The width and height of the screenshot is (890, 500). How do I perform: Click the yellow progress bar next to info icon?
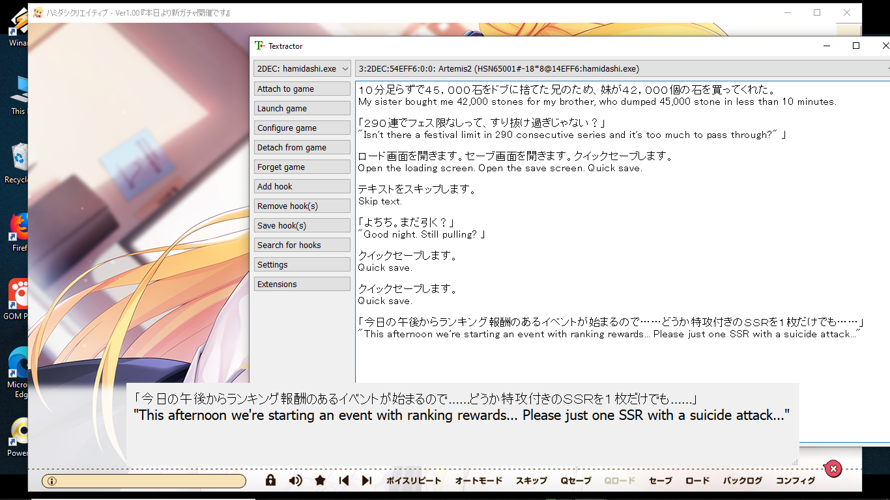(x=143, y=480)
